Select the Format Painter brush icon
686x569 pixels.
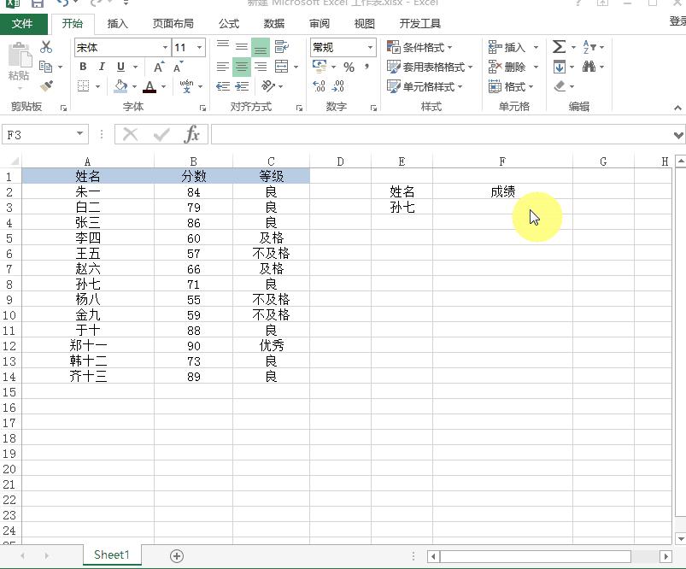[48, 85]
